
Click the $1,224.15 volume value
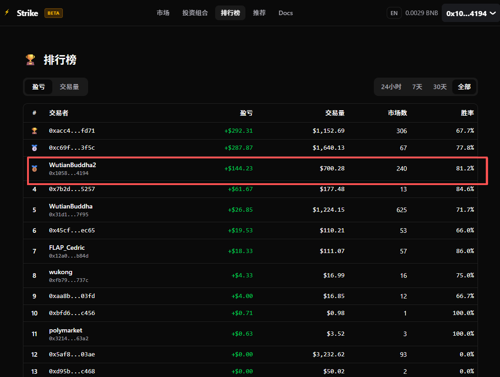click(x=328, y=210)
